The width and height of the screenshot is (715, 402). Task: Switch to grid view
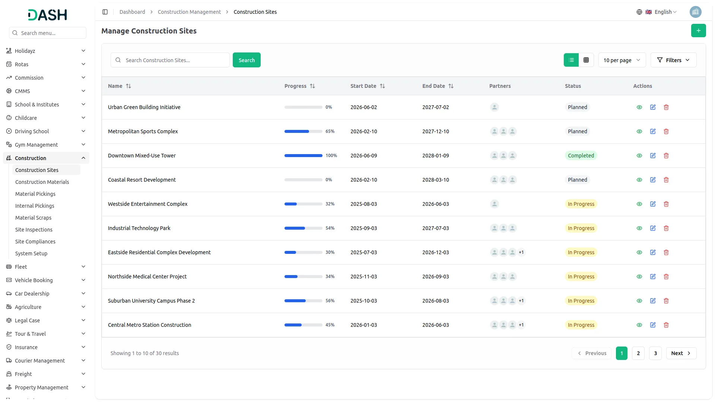586,60
